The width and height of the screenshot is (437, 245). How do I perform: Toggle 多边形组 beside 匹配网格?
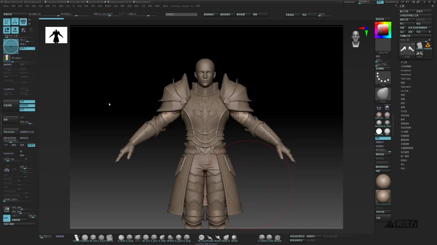27,105
